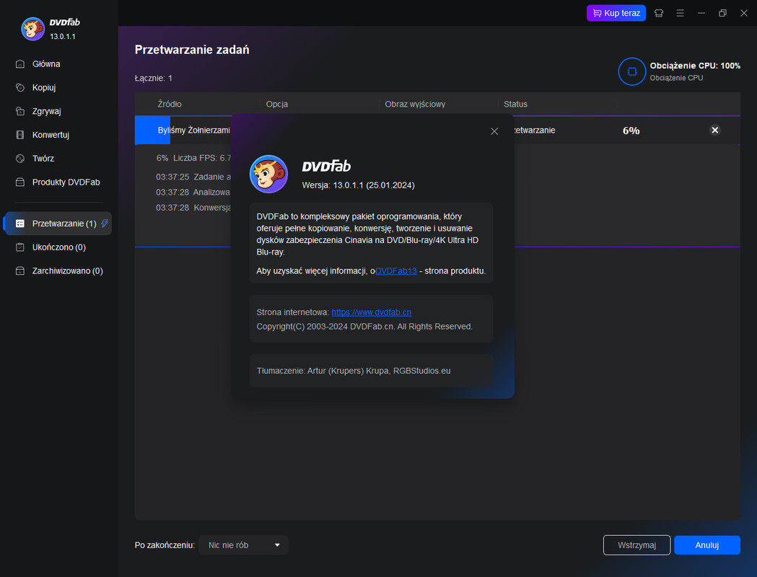Click the 6% progress value in task row
This screenshot has width=757, height=577.
point(631,131)
